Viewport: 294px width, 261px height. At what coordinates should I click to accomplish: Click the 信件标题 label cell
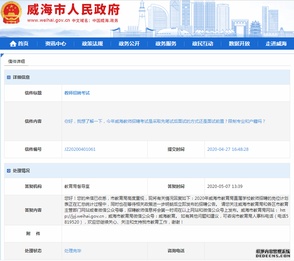click(x=33, y=93)
